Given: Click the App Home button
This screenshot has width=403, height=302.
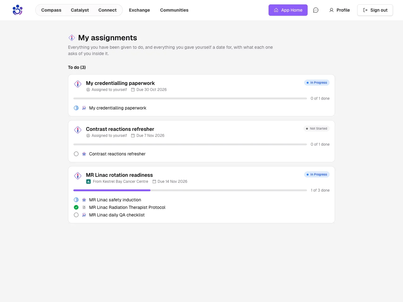Looking at the screenshot, I should (288, 10).
